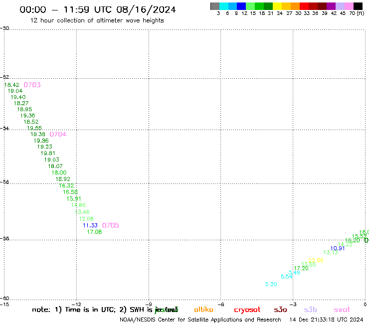Click the -52 latitude axis label
The image size is (369, 324).
[4, 77]
